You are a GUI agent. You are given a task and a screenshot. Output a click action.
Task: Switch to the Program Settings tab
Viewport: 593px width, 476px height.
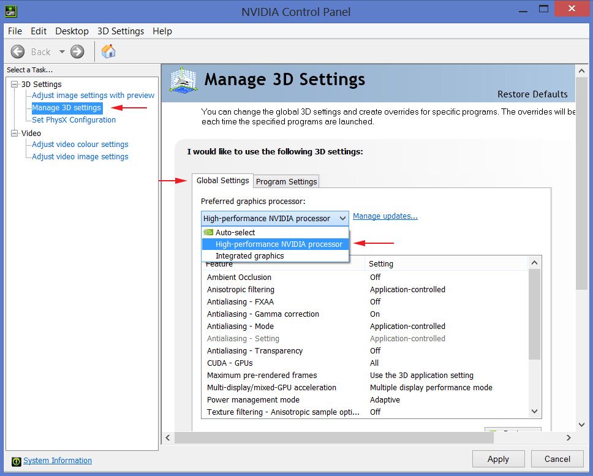286,181
